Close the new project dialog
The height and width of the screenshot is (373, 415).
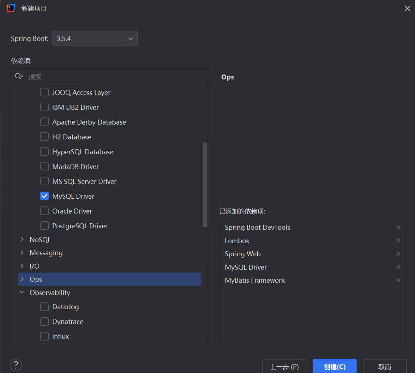(407, 8)
